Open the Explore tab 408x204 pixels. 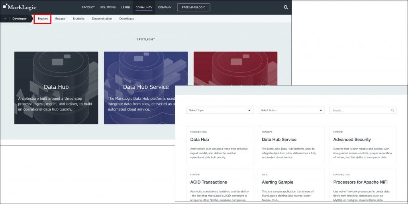pyautogui.click(x=43, y=19)
